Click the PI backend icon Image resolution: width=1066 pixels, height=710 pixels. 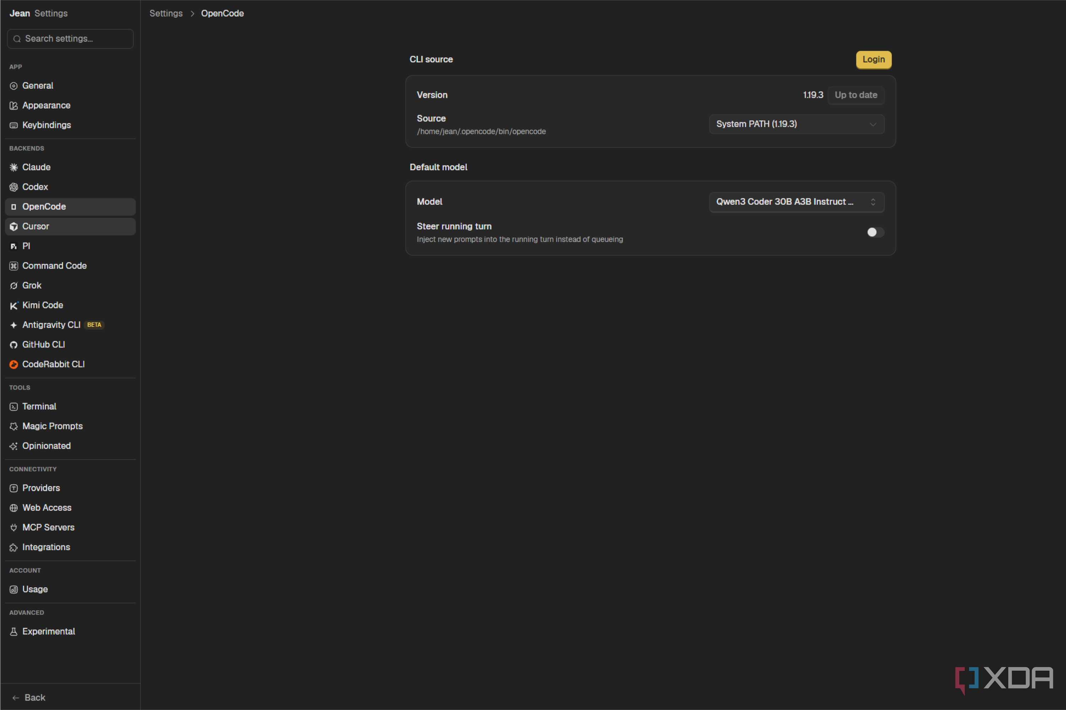coord(13,246)
